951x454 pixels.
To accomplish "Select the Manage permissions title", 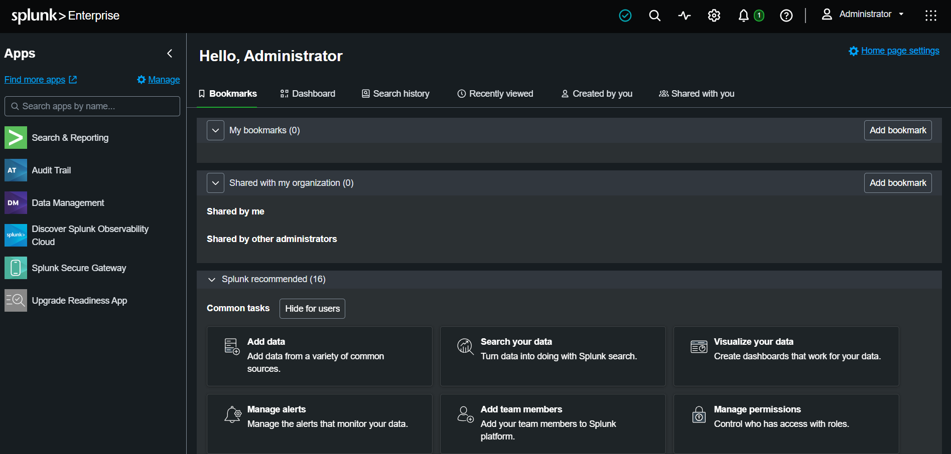I will pyautogui.click(x=757, y=409).
